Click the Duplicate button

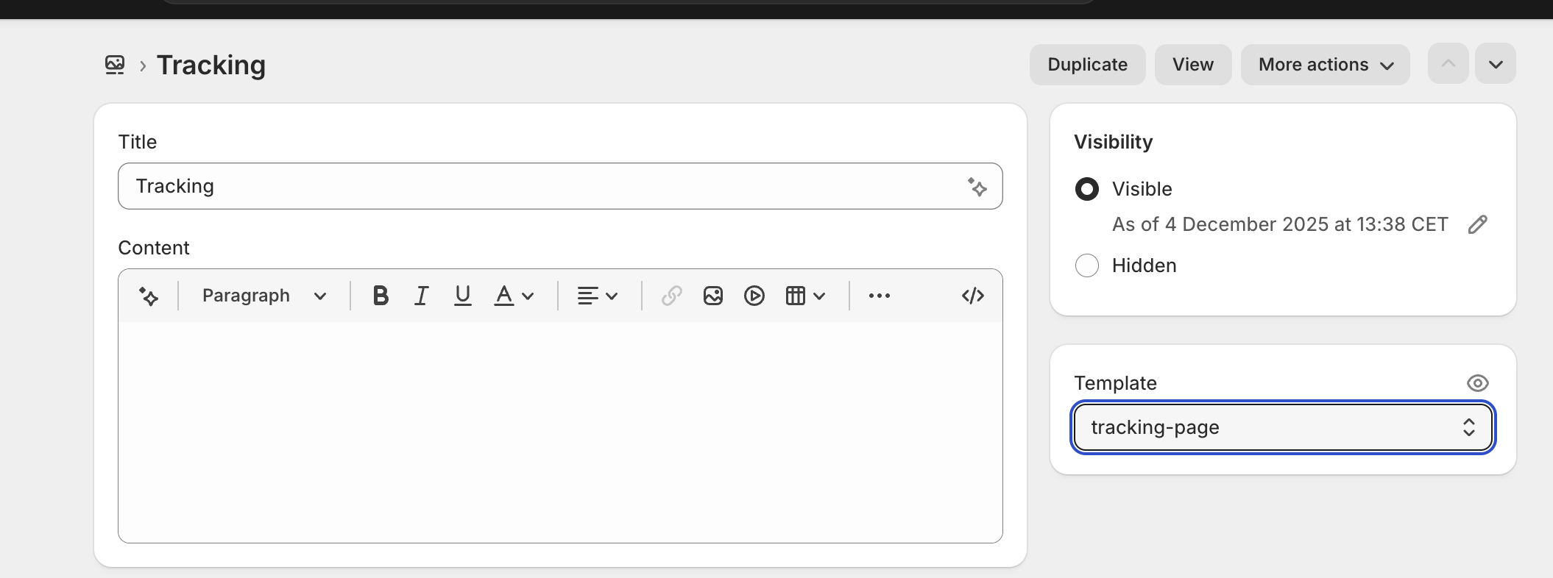[1087, 65]
